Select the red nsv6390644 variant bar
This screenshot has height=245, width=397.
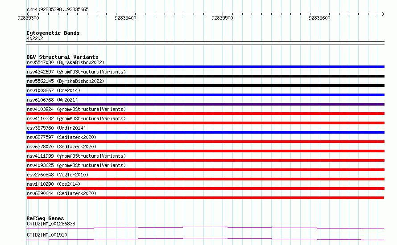[x=205, y=198]
